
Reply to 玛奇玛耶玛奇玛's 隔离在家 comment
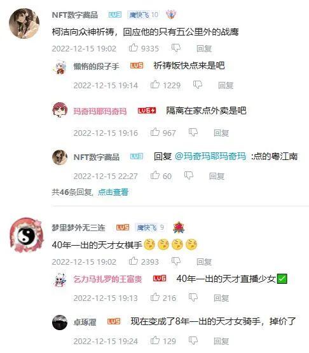tap(221, 133)
